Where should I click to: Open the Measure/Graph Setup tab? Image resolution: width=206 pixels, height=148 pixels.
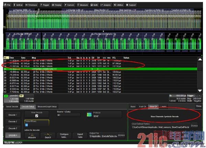pyautogui.click(x=47, y=107)
